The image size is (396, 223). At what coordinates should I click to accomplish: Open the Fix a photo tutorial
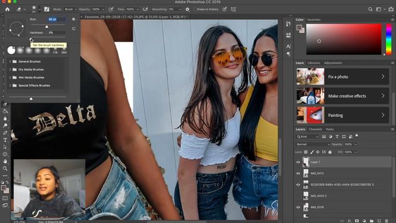point(343,77)
